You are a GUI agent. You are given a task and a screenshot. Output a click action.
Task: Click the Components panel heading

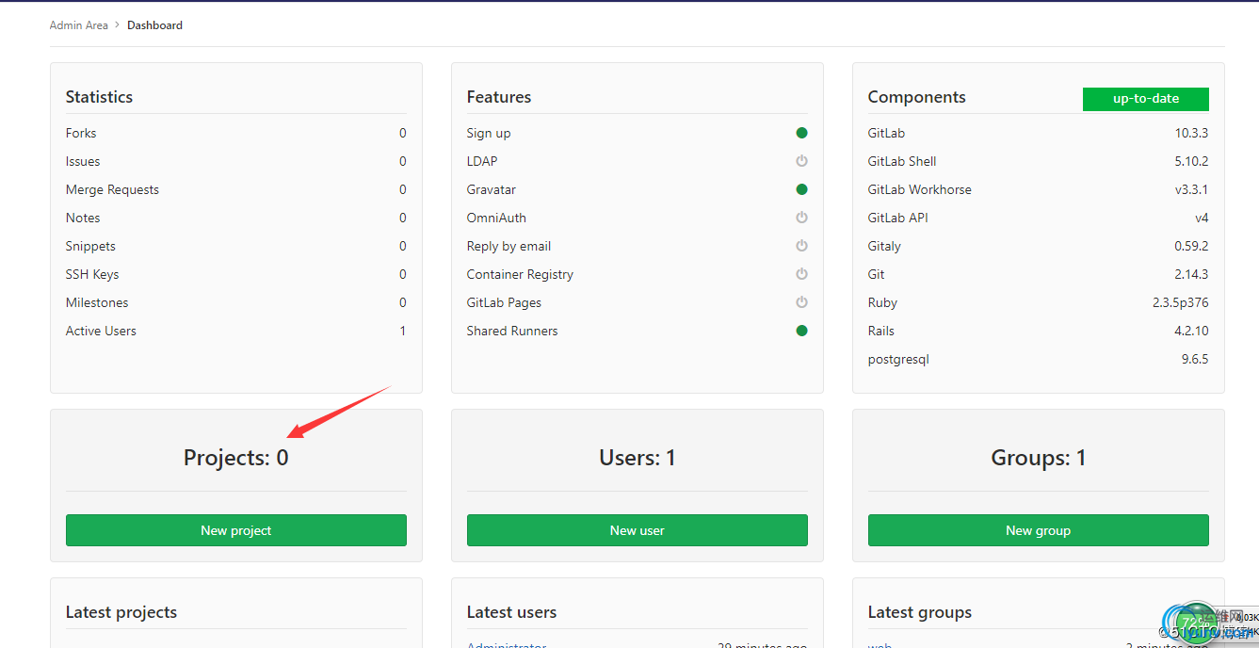point(917,97)
